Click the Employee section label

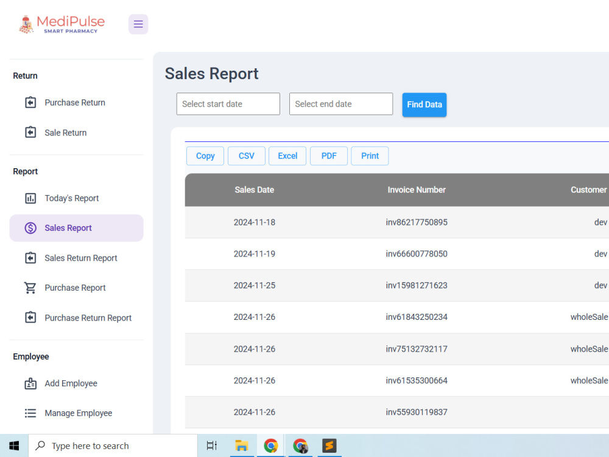[x=31, y=356]
